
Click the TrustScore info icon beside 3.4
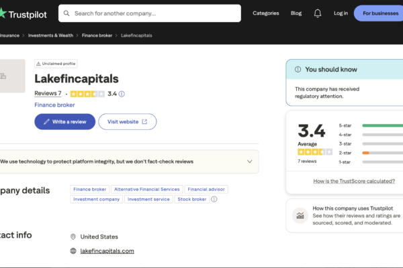(122, 94)
